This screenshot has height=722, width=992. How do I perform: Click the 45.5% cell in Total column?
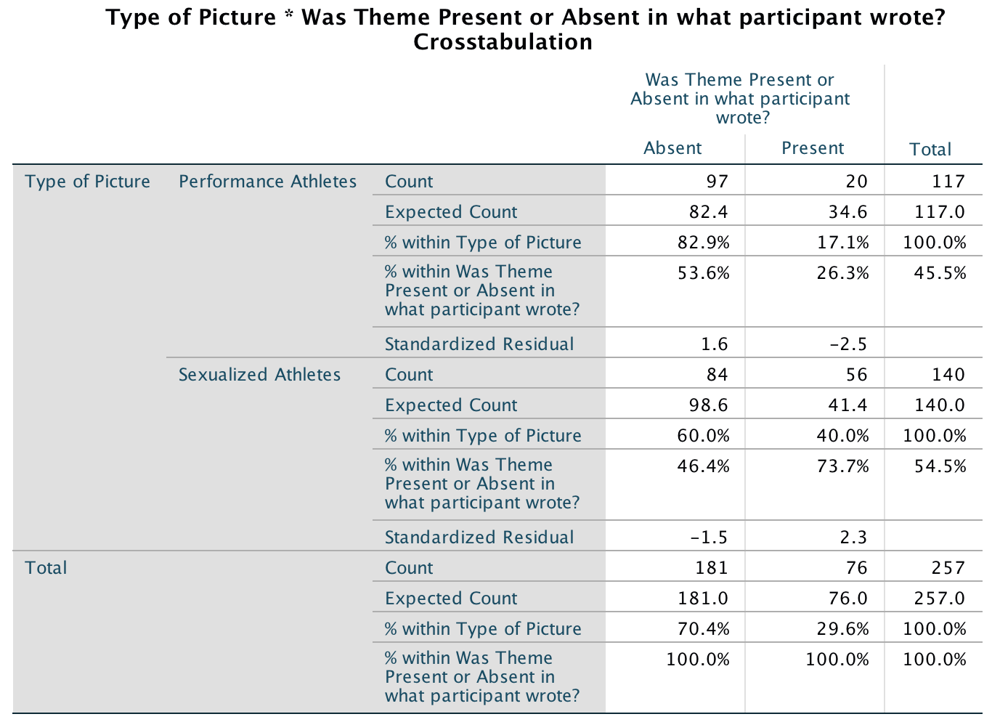tap(940, 273)
